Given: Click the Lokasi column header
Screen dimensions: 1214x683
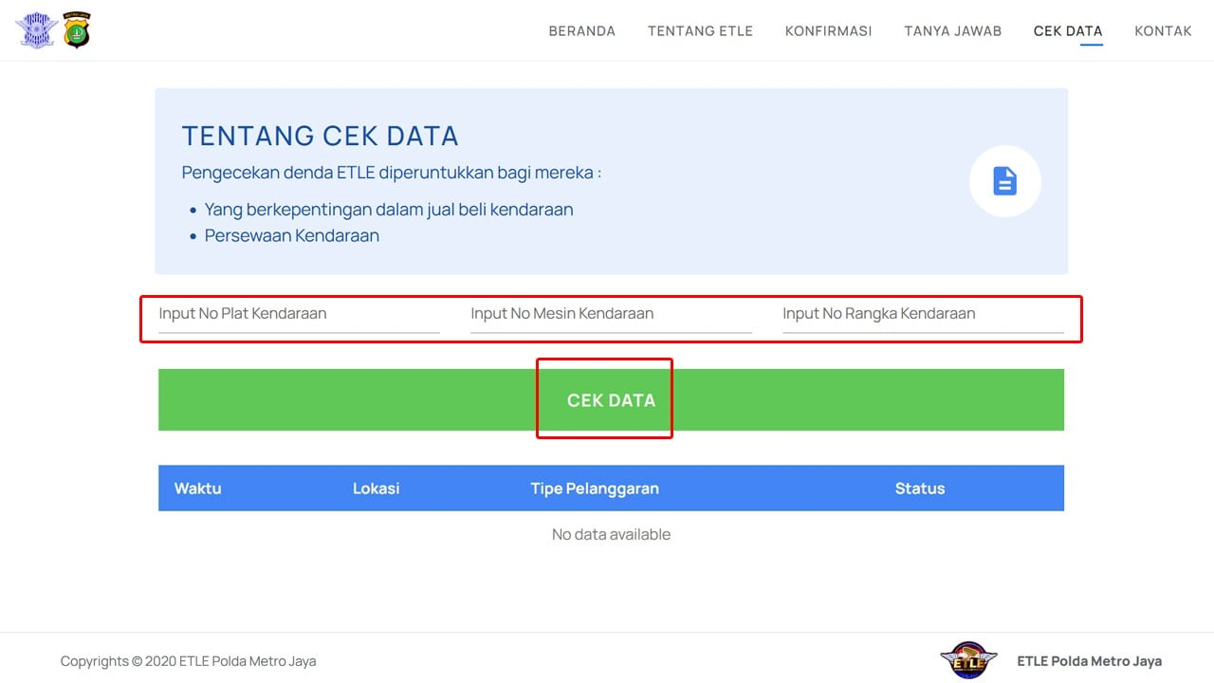Looking at the screenshot, I should pos(376,489).
